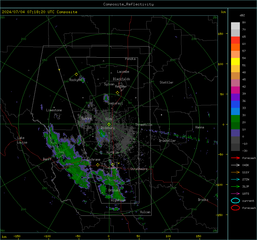Click the Hanna label
This screenshot has width=257, height=240.
click(200, 127)
